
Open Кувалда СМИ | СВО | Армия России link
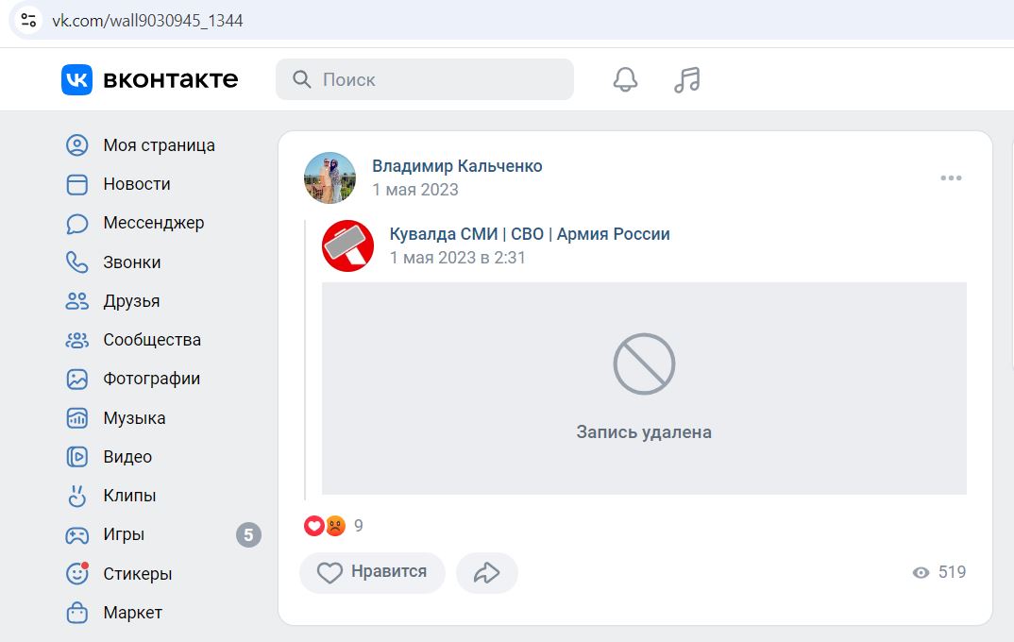pos(530,234)
